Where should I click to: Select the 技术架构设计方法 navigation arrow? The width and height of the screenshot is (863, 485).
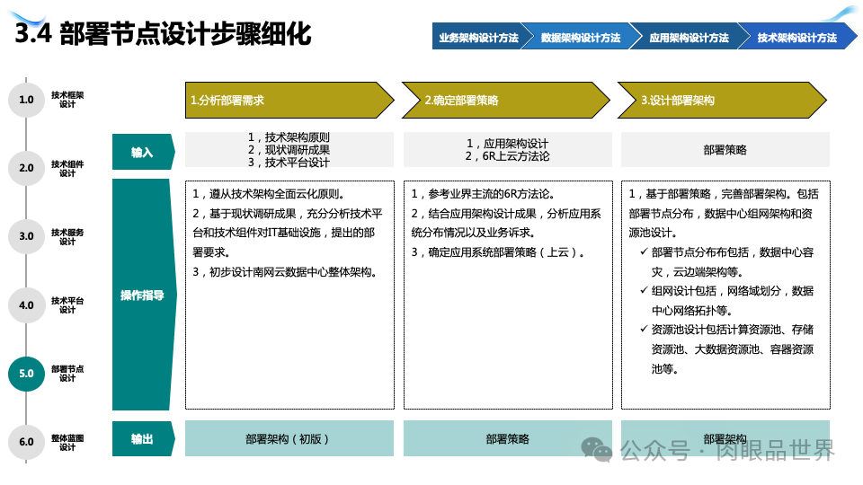pos(796,37)
